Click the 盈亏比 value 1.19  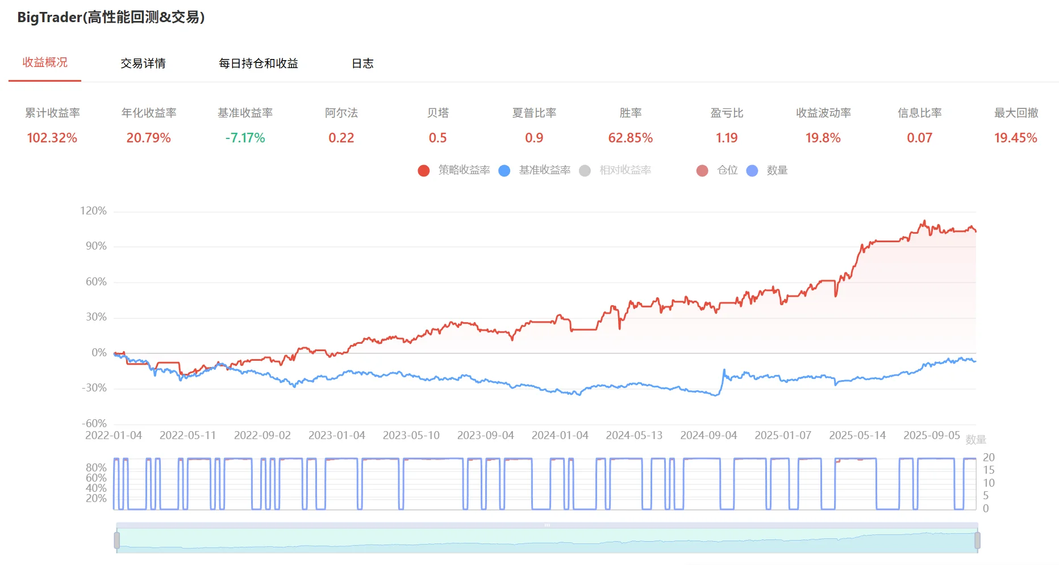(x=727, y=138)
